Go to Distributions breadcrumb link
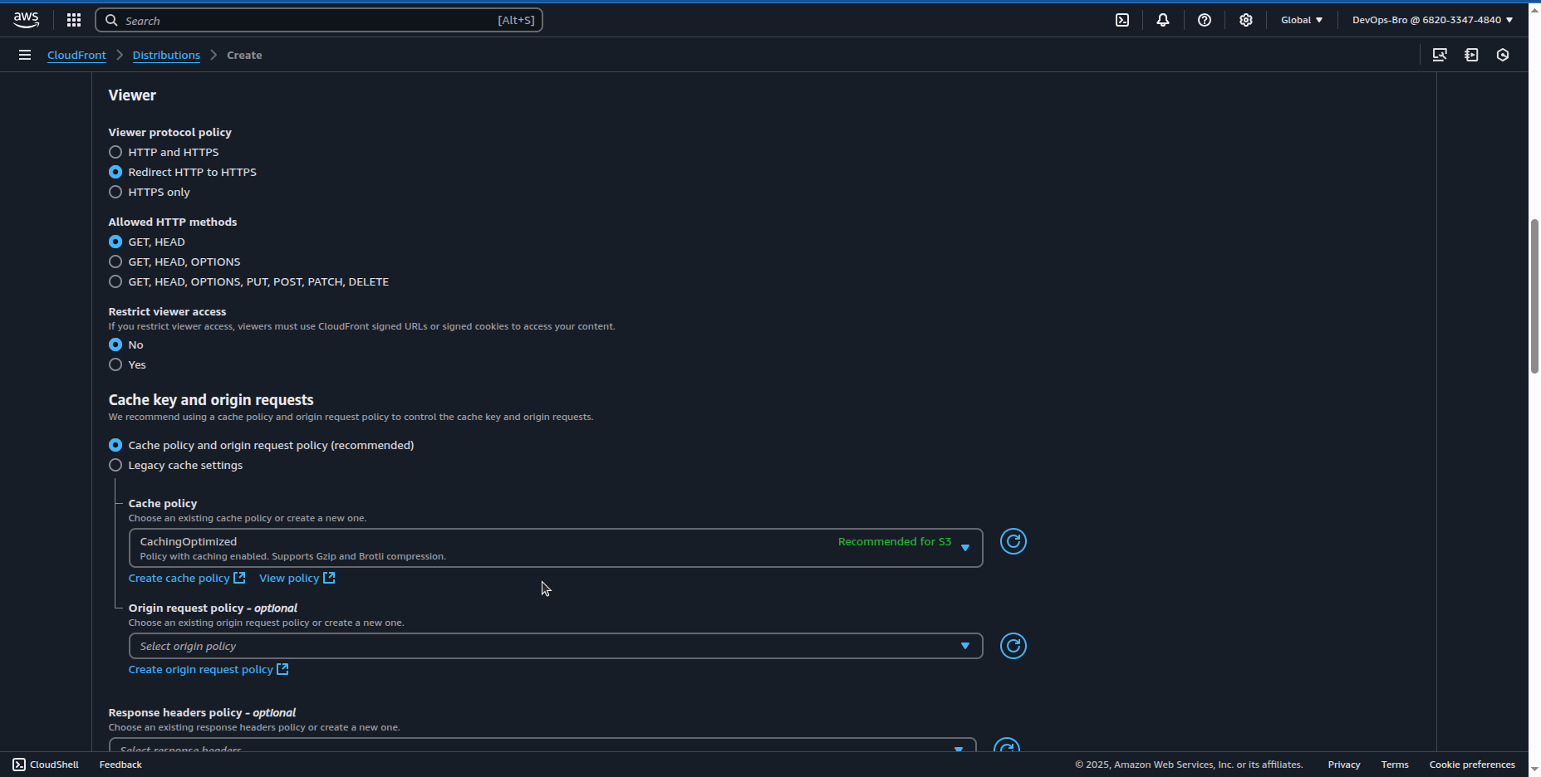Image resolution: width=1541 pixels, height=777 pixels. pyautogui.click(x=166, y=55)
